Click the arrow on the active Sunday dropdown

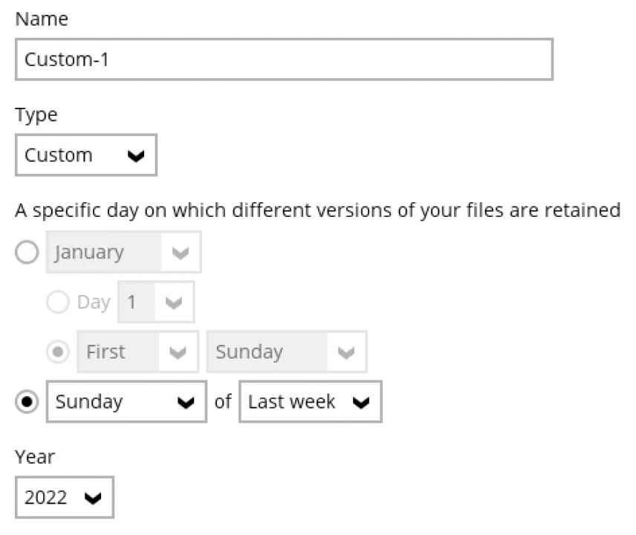click(186, 403)
